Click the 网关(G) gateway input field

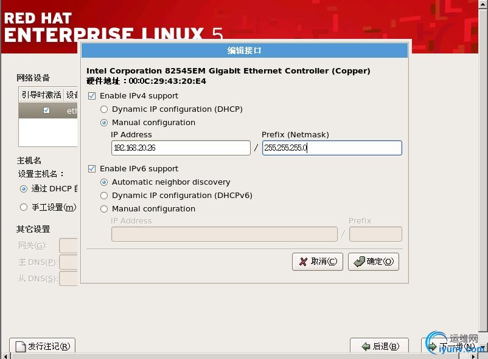68,246
